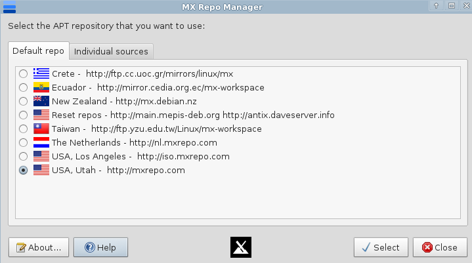Confirm with the Select button
Screen dimensions: 472x263
coord(381,247)
